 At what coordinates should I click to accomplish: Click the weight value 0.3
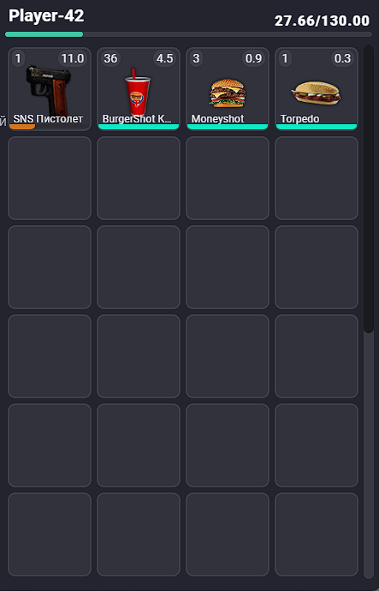[342, 58]
